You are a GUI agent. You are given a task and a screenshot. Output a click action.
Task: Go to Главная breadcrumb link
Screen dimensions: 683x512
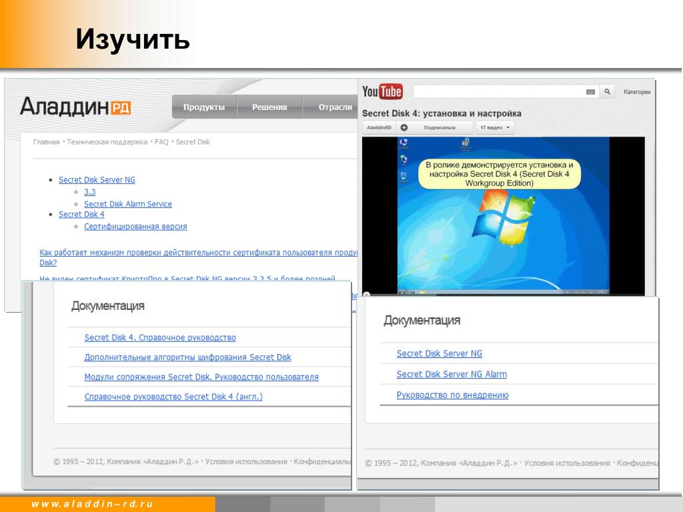[x=46, y=142]
